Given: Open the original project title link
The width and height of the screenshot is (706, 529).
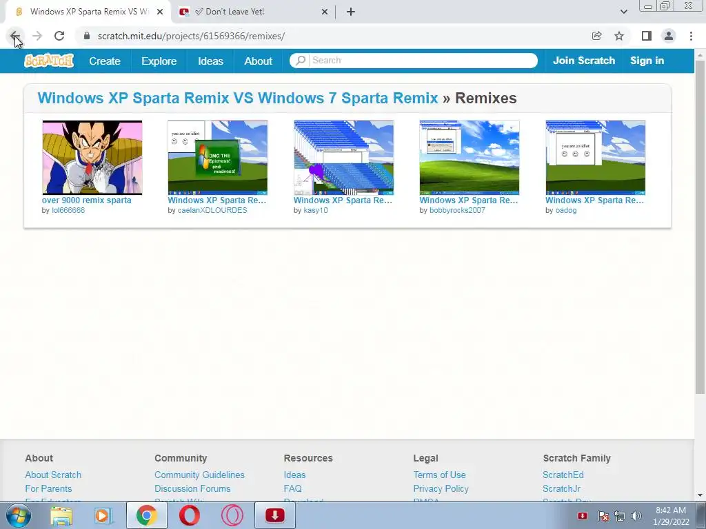Looking at the screenshot, I should pyautogui.click(x=238, y=98).
